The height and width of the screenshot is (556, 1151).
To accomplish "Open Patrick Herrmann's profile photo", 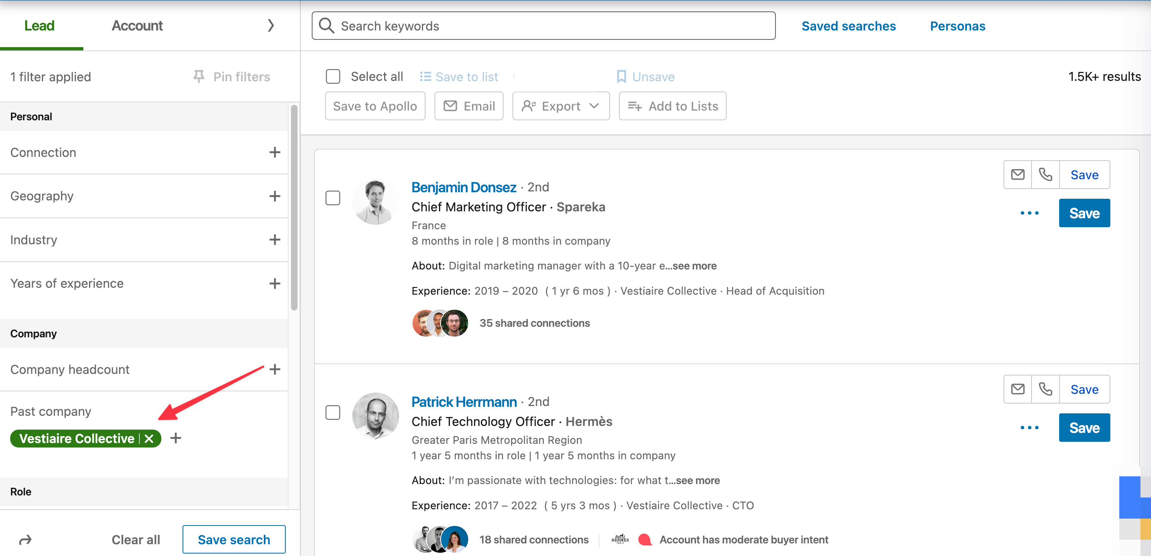I will tap(375, 416).
